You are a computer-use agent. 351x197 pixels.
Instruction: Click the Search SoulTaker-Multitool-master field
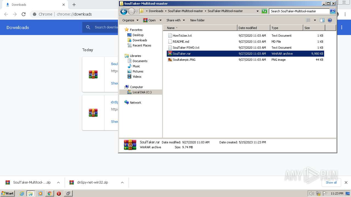pyautogui.click(x=299, y=11)
